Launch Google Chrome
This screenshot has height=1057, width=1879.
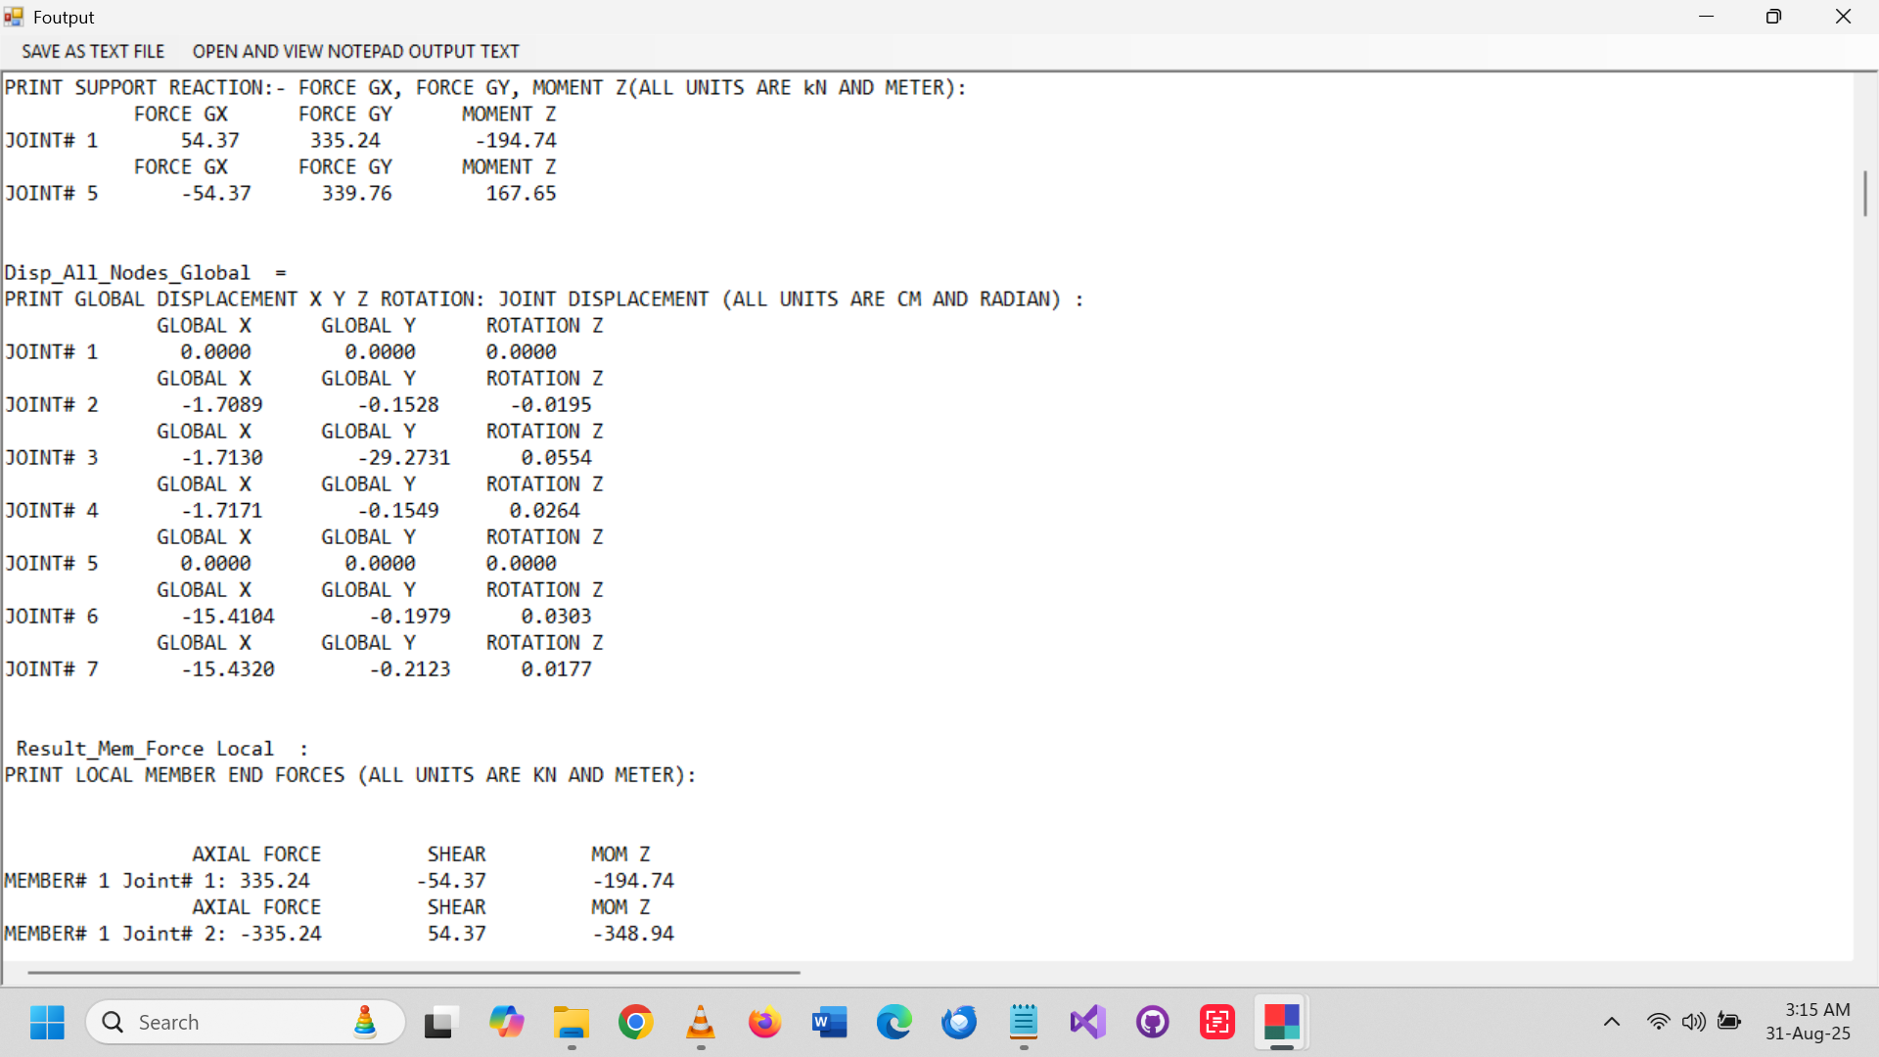tap(635, 1022)
